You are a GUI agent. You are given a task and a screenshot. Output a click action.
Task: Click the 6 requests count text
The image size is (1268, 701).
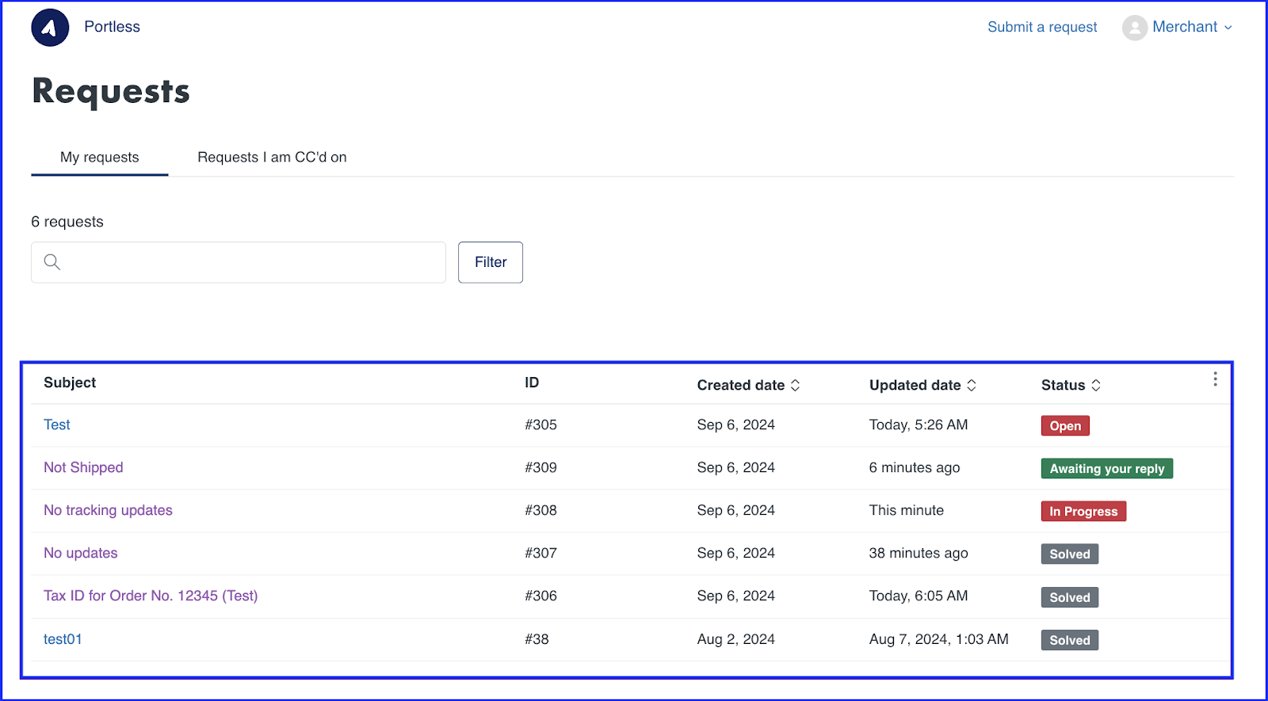tap(67, 222)
